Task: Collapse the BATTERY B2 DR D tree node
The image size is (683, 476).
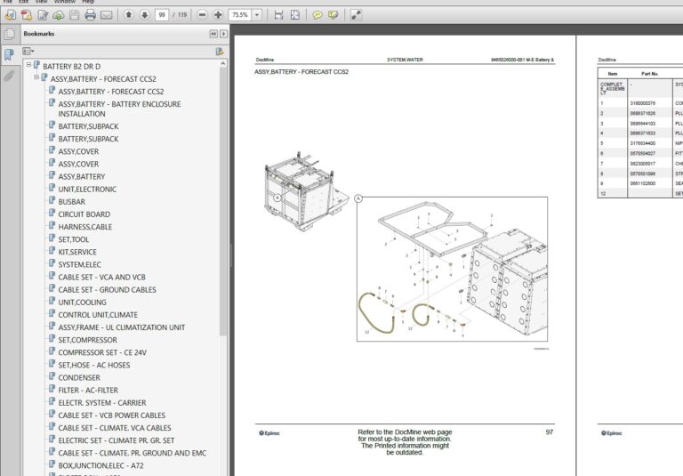Action: tap(28, 65)
